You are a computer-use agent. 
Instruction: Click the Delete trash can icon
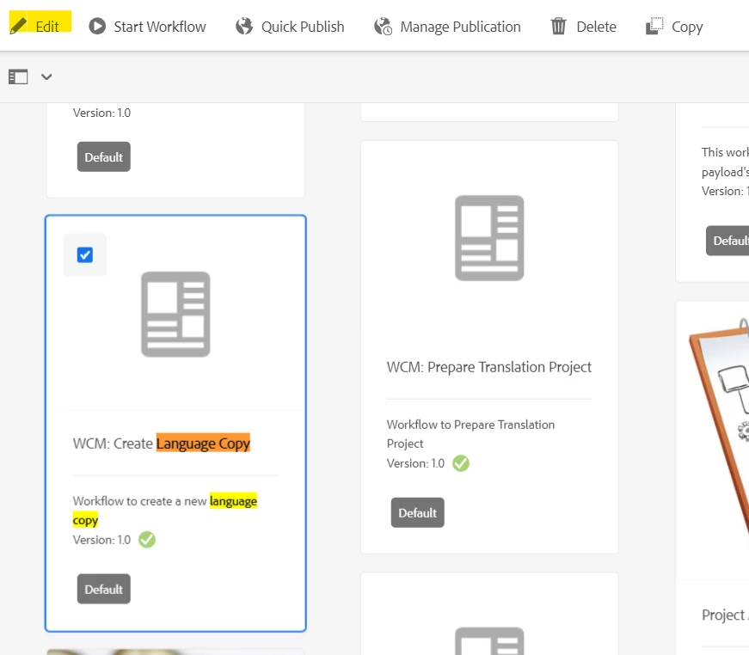click(558, 26)
